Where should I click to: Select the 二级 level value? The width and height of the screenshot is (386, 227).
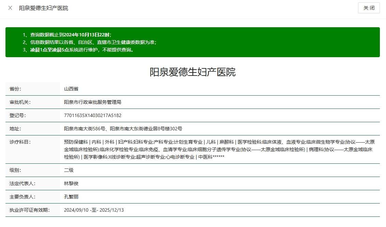click(69, 170)
